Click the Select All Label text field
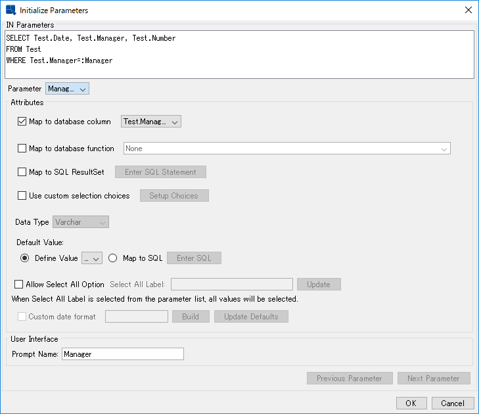The width and height of the screenshot is (479, 414). [x=231, y=285]
